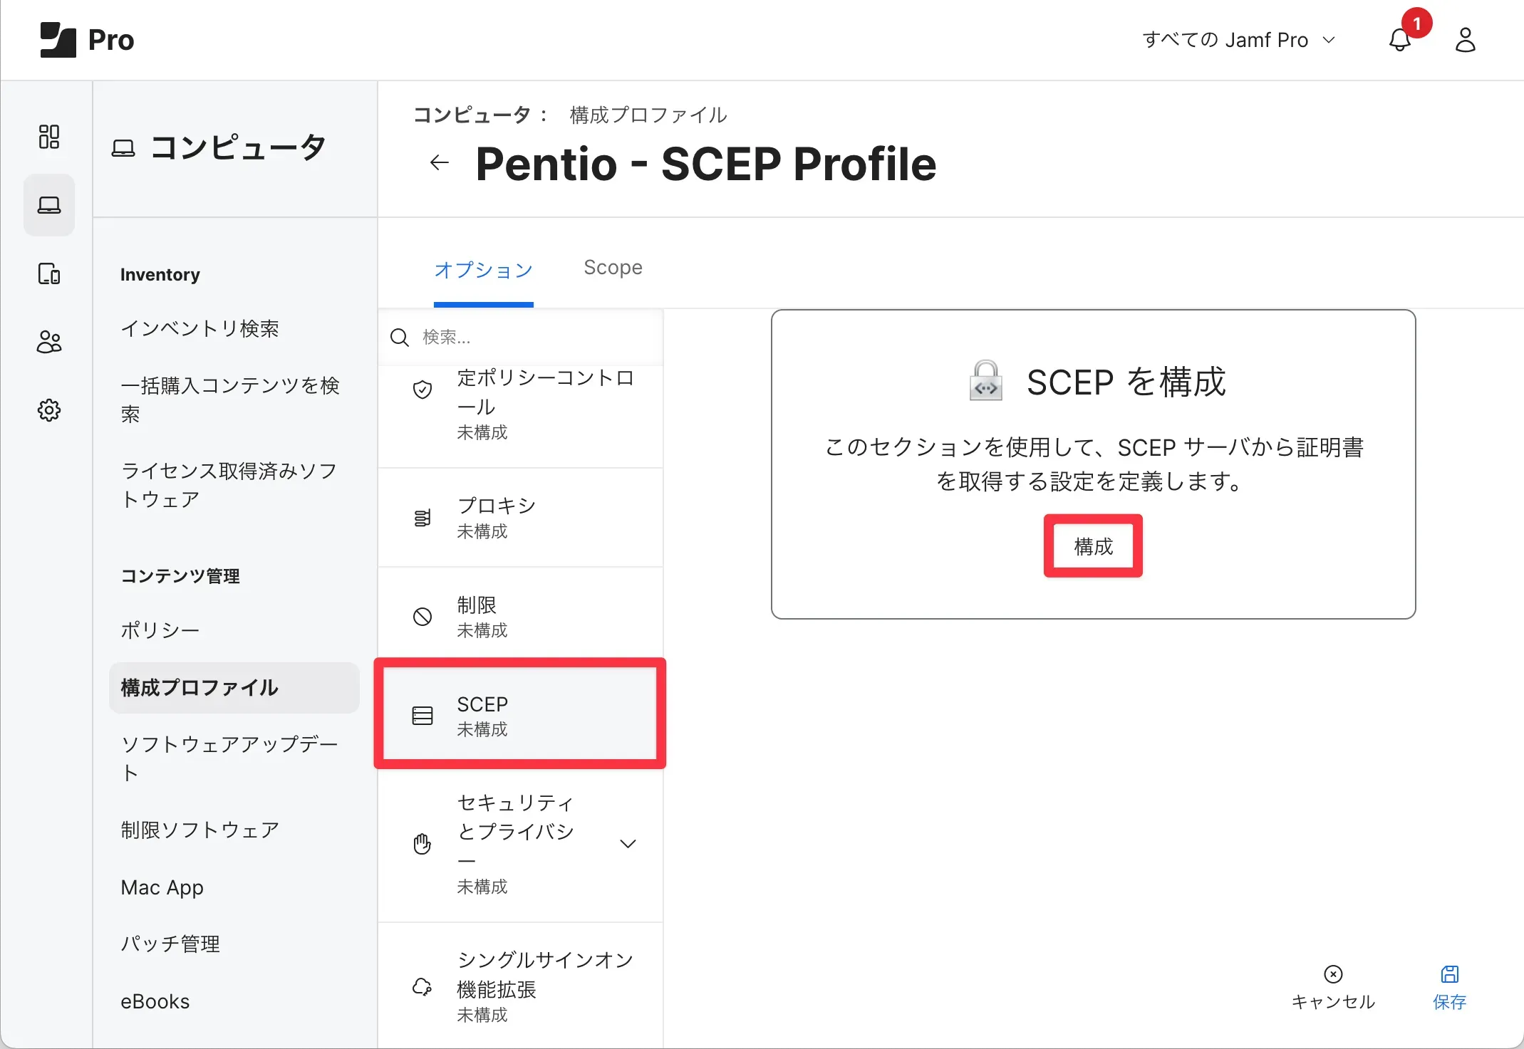Expand the すべての Jamf Pro dropdown
The height and width of the screenshot is (1049, 1524).
pyautogui.click(x=1240, y=39)
